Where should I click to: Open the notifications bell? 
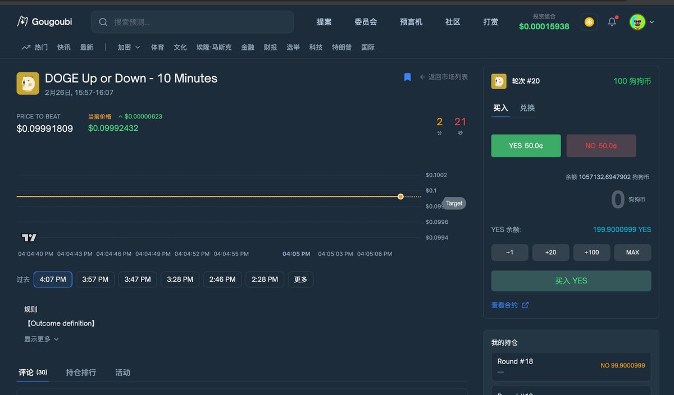point(612,22)
